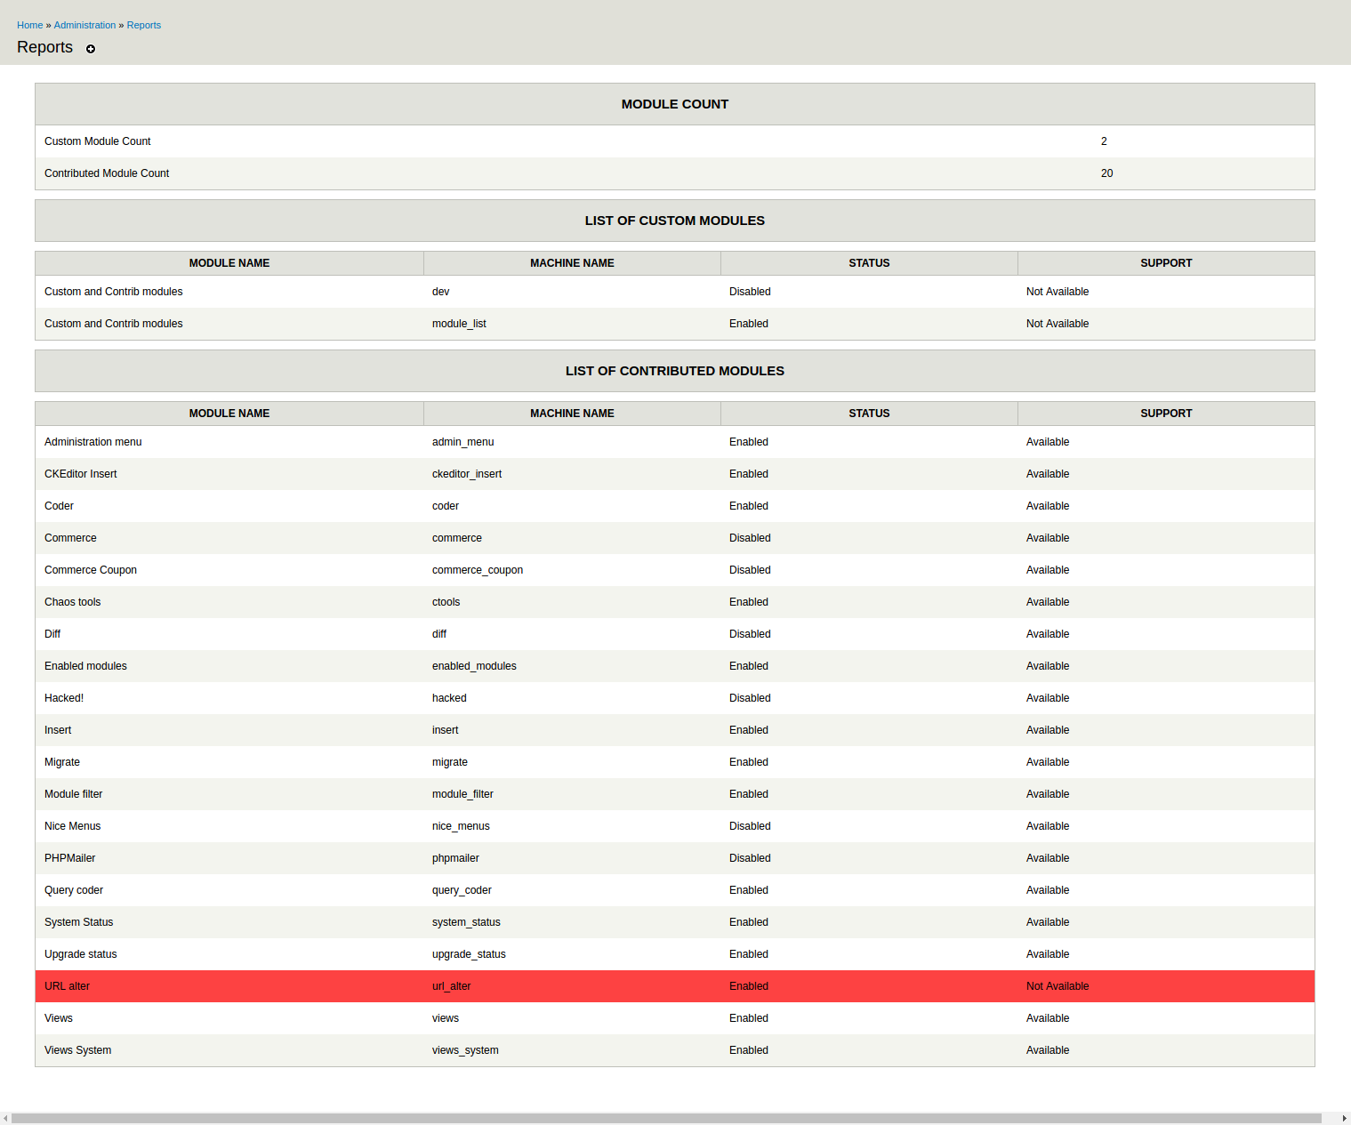
Task: Click the STATUS column header in contributed modules table
Action: point(869,413)
